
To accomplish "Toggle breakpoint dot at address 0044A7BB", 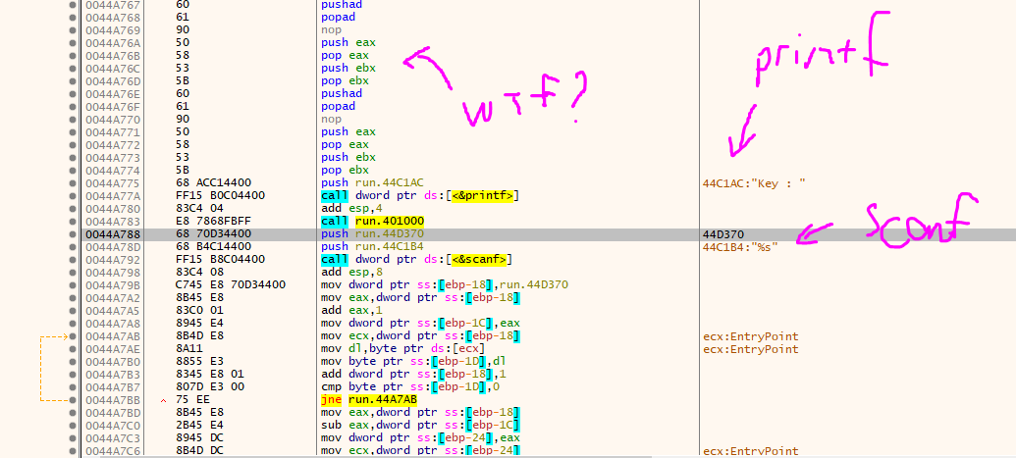I will pos(73,400).
